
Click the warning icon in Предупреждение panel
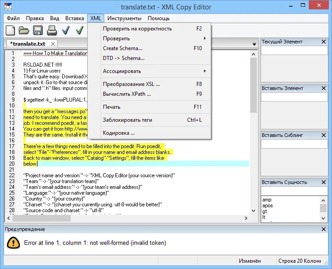point(13,243)
